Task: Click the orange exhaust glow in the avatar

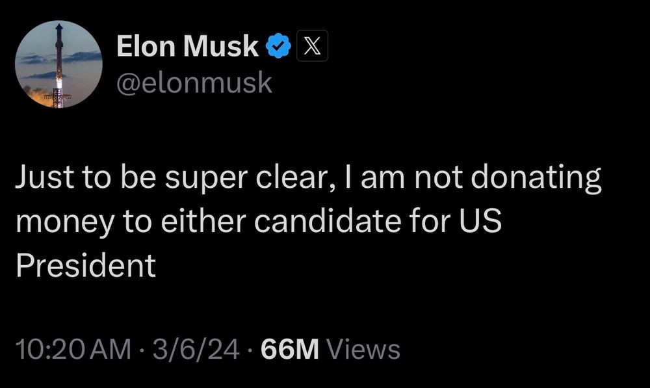Action: click(40, 97)
